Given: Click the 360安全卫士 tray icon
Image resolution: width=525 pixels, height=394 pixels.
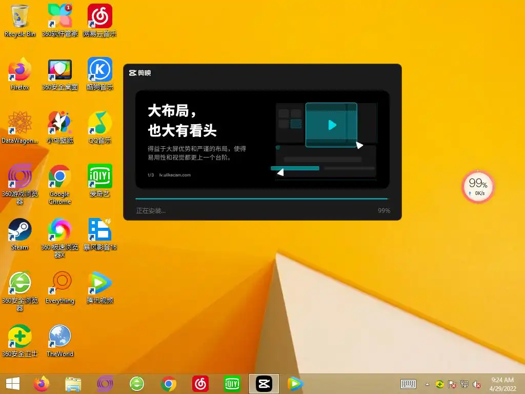Looking at the screenshot, I should (439, 384).
